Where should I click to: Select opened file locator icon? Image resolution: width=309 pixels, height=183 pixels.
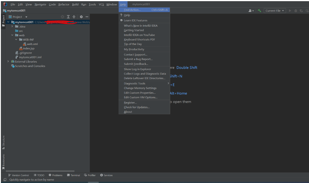pos(62,17)
